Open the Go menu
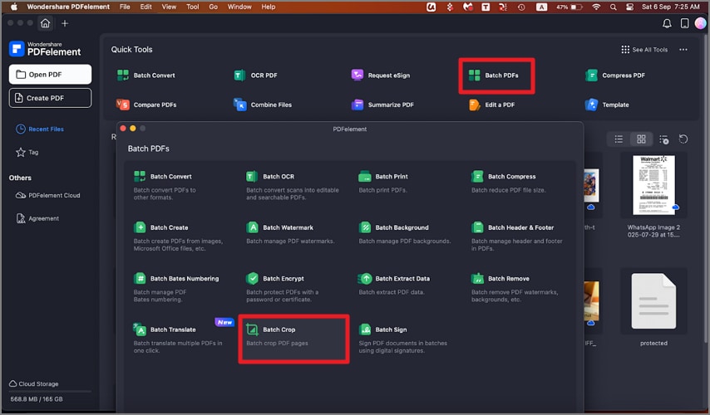710x415 pixels. [214, 7]
